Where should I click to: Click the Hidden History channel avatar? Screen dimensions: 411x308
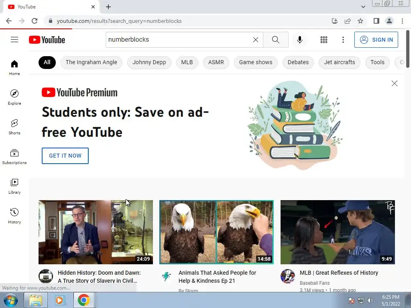coord(46,276)
